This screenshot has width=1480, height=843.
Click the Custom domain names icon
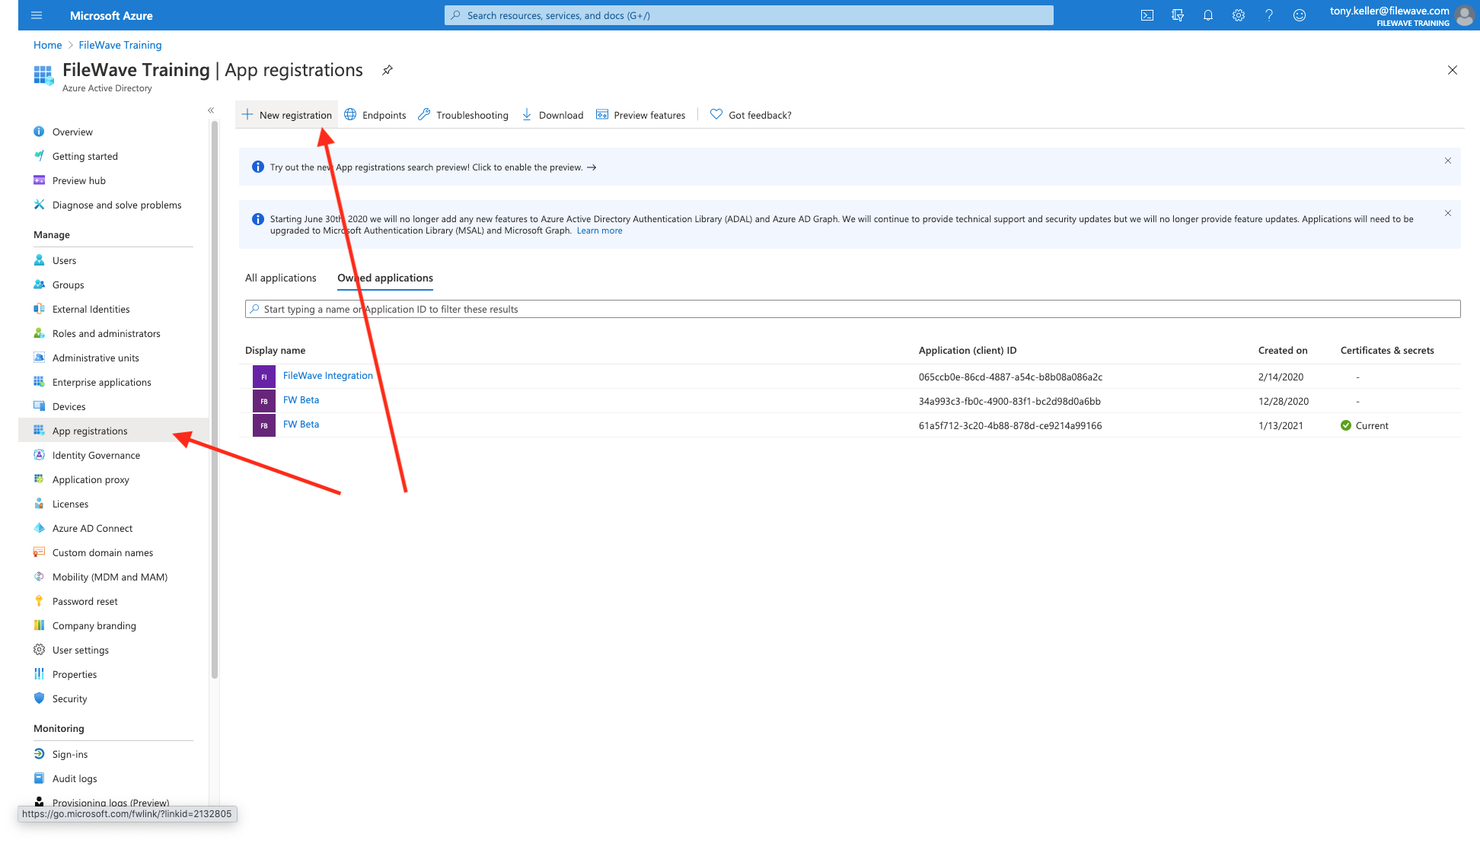pos(39,552)
